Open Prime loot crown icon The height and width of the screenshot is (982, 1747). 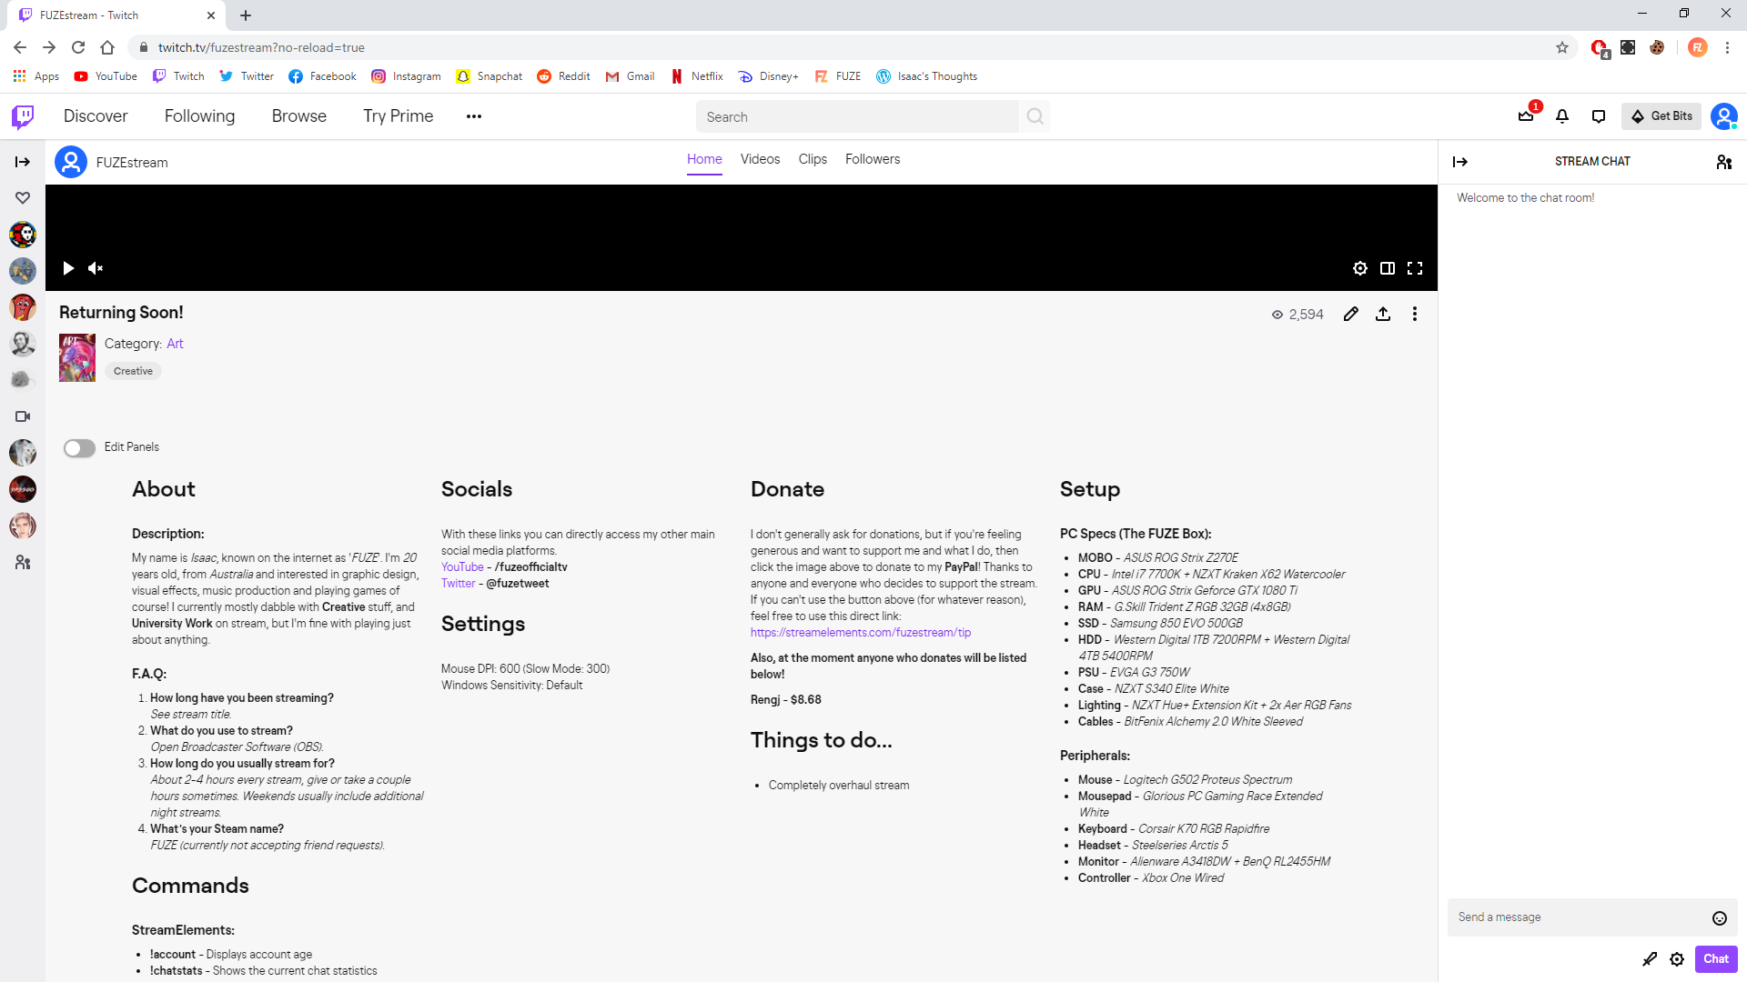coord(1526,115)
